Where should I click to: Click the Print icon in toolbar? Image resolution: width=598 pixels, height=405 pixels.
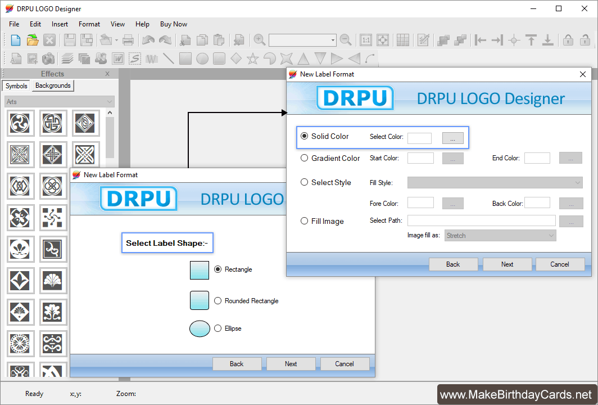(128, 40)
